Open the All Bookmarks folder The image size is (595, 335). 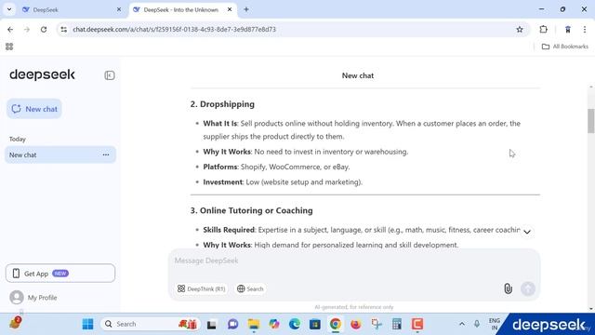pos(565,47)
